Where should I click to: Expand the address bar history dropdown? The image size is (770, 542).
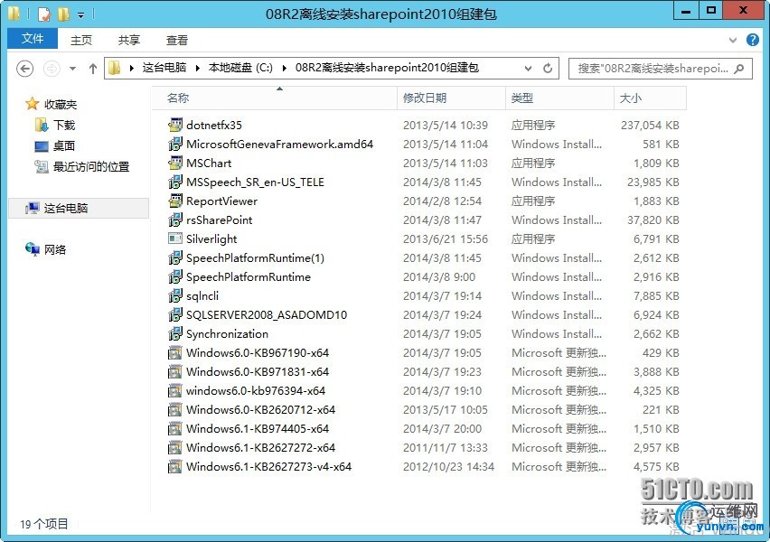(529, 69)
